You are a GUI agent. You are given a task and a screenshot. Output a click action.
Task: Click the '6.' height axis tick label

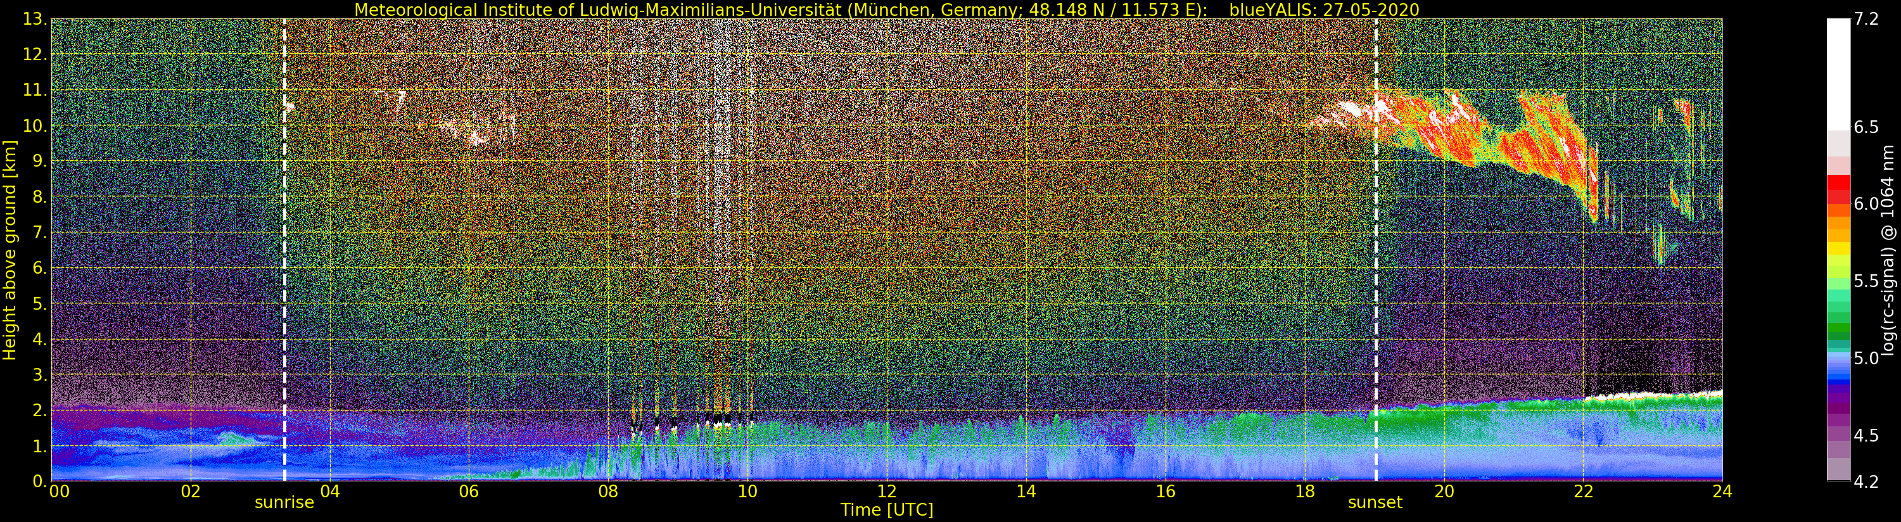pyautogui.click(x=40, y=268)
